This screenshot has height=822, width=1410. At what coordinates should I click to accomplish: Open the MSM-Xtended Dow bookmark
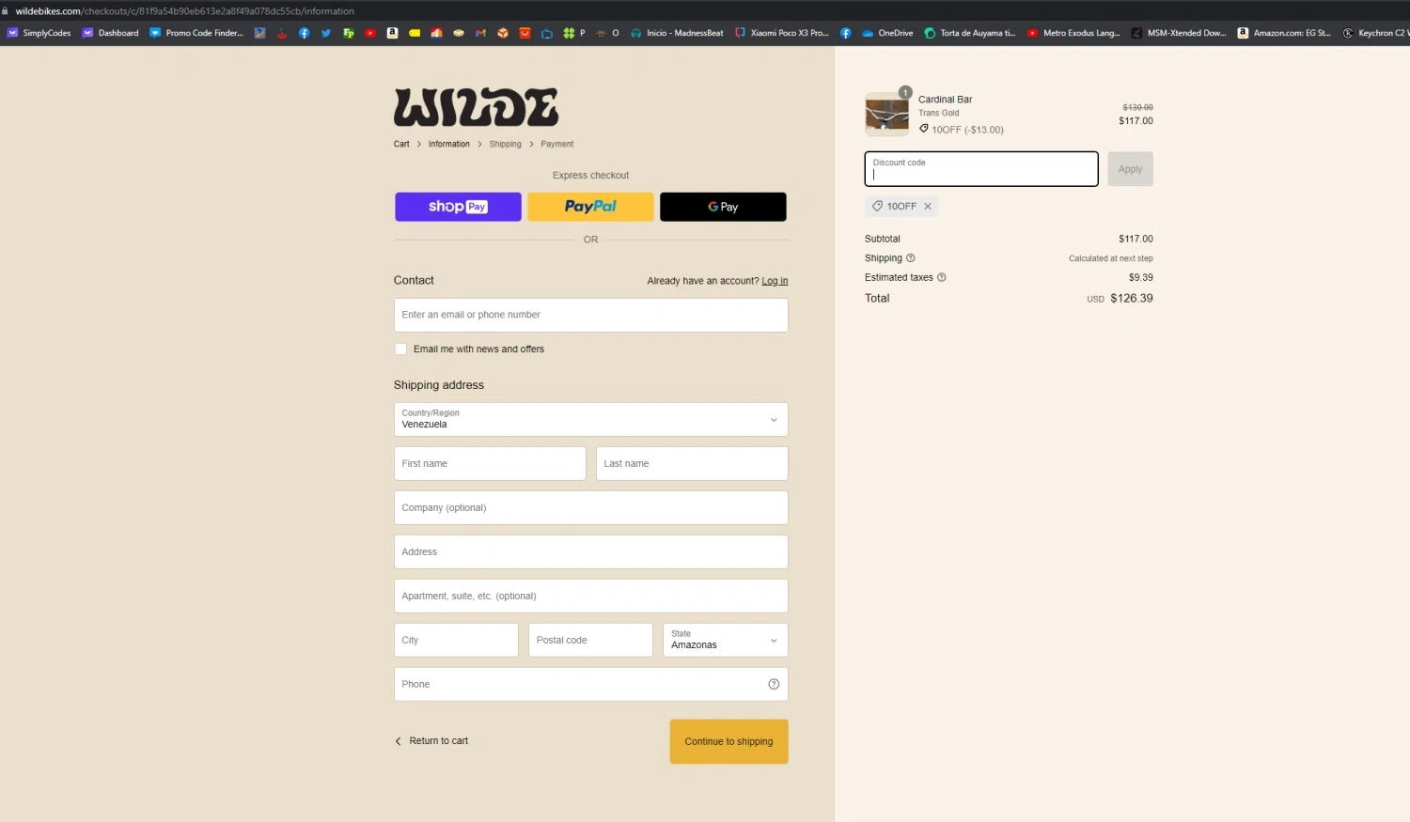point(1179,33)
